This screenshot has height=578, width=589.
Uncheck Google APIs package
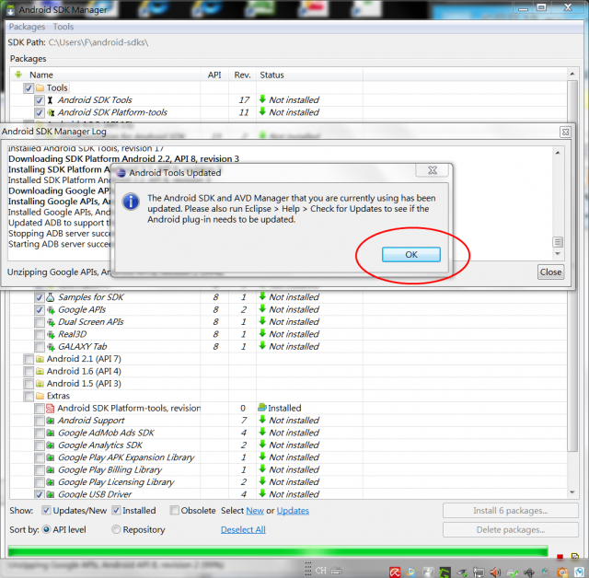[x=39, y=310]
